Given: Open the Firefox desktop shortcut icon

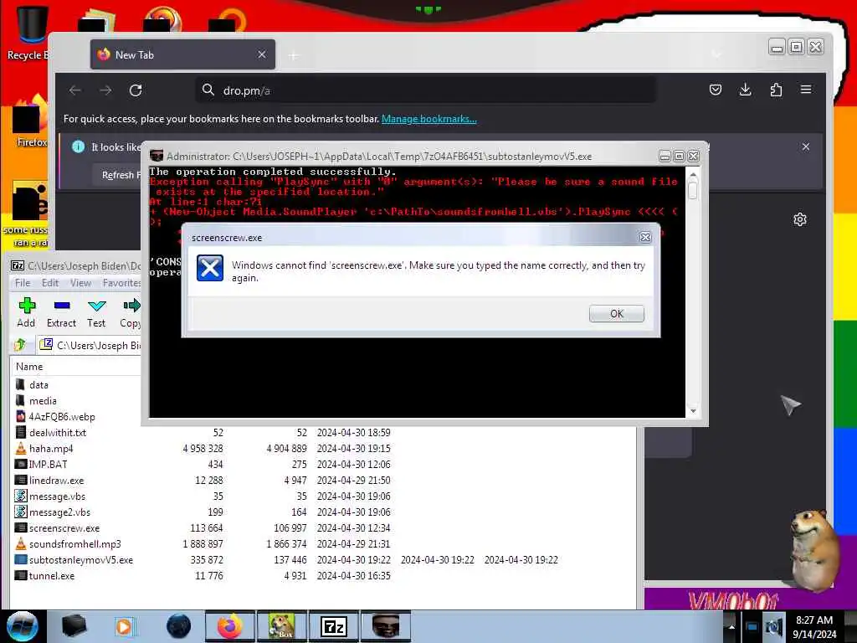Looking at the screenshot, I should [29, 123].
